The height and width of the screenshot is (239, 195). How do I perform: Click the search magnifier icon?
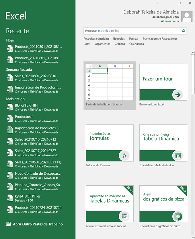pos(183,31)
